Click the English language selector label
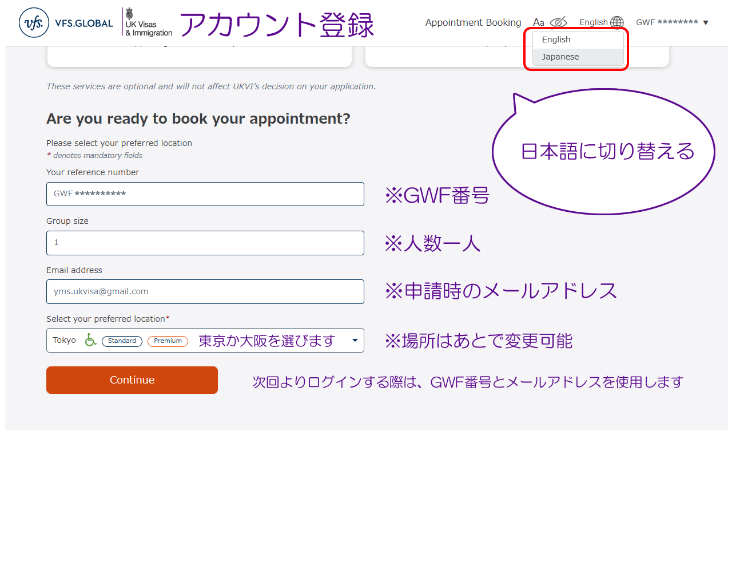 [593, 22]
